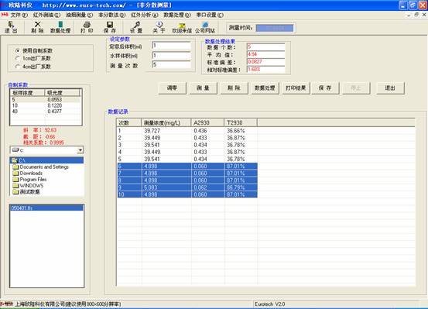This screenshot has width=428, height=309.
Task: Select data row 9 with concentration 5.083
Action: click(187, 187)
